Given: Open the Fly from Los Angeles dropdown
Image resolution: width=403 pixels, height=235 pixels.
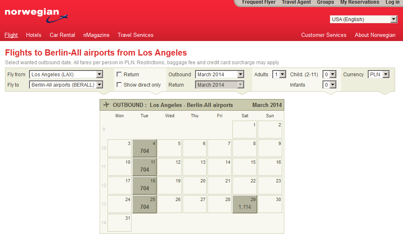Looking at the screenshot, I should click(x=66, y=75).
